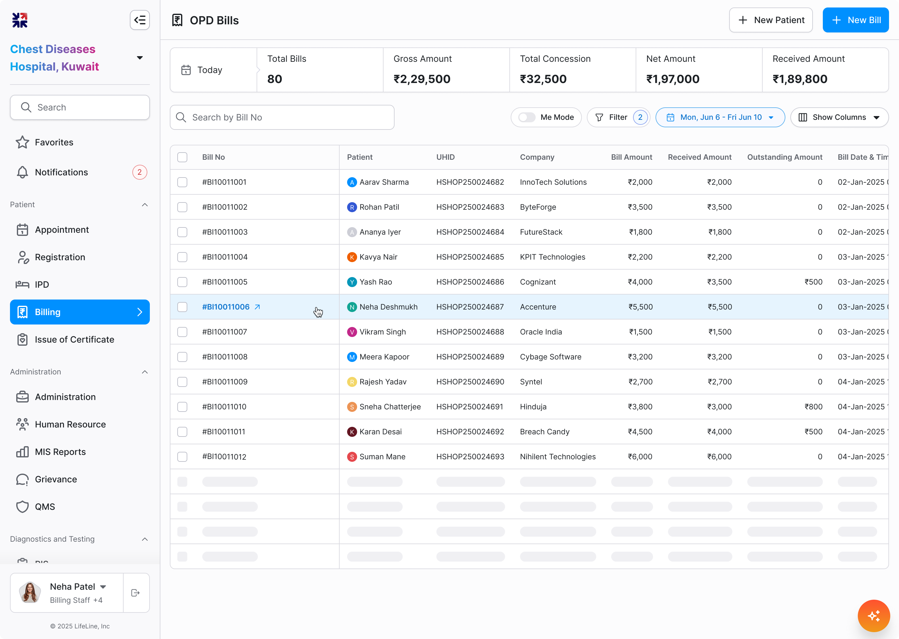The height and width of the screenshot is (639, 899).
Task: Toggle the Me Mode switch
Action: (526, 117)
